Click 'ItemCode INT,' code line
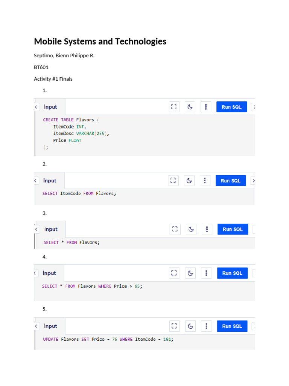 70,127
